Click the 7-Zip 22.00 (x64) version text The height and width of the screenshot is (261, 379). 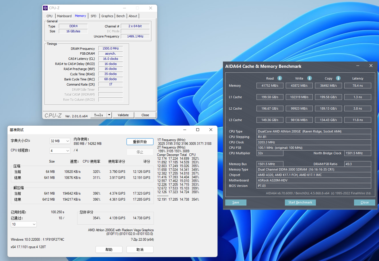[142, 240]
